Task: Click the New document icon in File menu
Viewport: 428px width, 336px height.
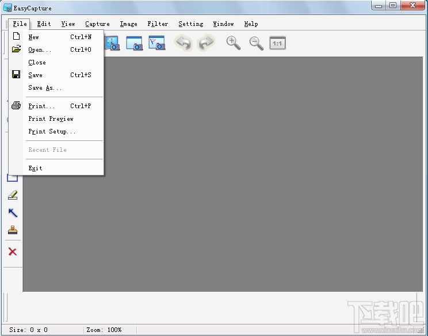Action: 16,36
